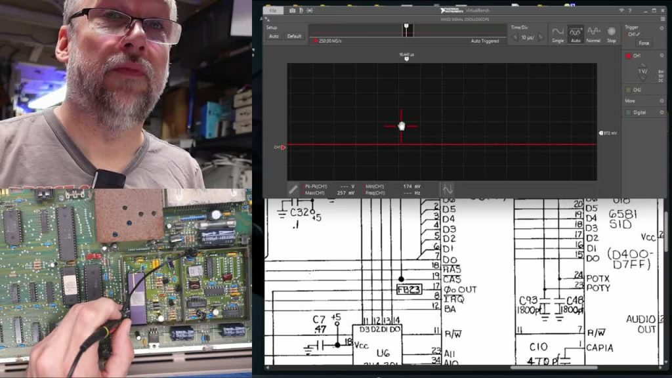
Task: Open the File menu in VirtualBench
Action: (x=273, y=10)
